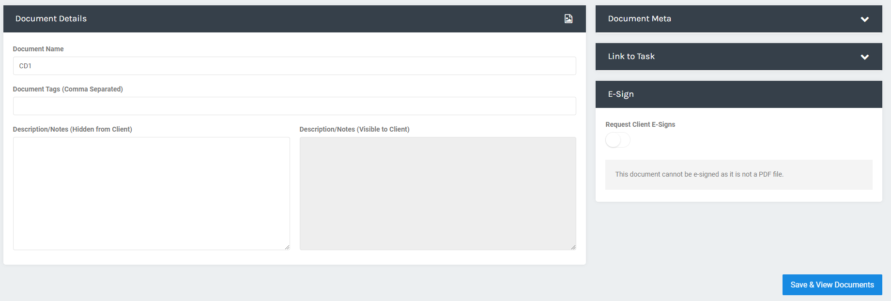Click resize handle of visible notes textarea
This screenshot has height=301, width=891.
[x=573, y=247]
